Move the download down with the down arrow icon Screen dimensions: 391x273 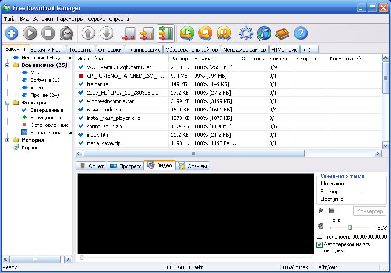point(107,33)
